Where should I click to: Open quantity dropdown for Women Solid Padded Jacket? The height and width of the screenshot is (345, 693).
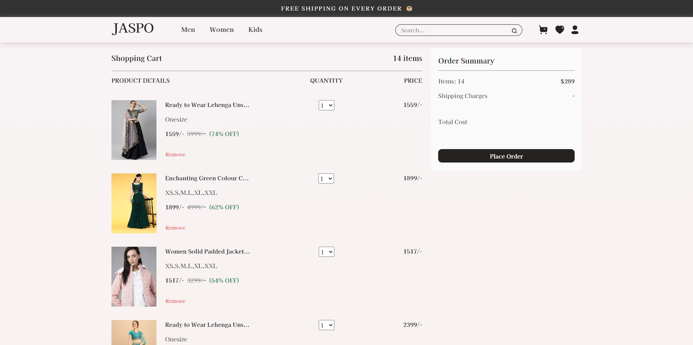326,252
